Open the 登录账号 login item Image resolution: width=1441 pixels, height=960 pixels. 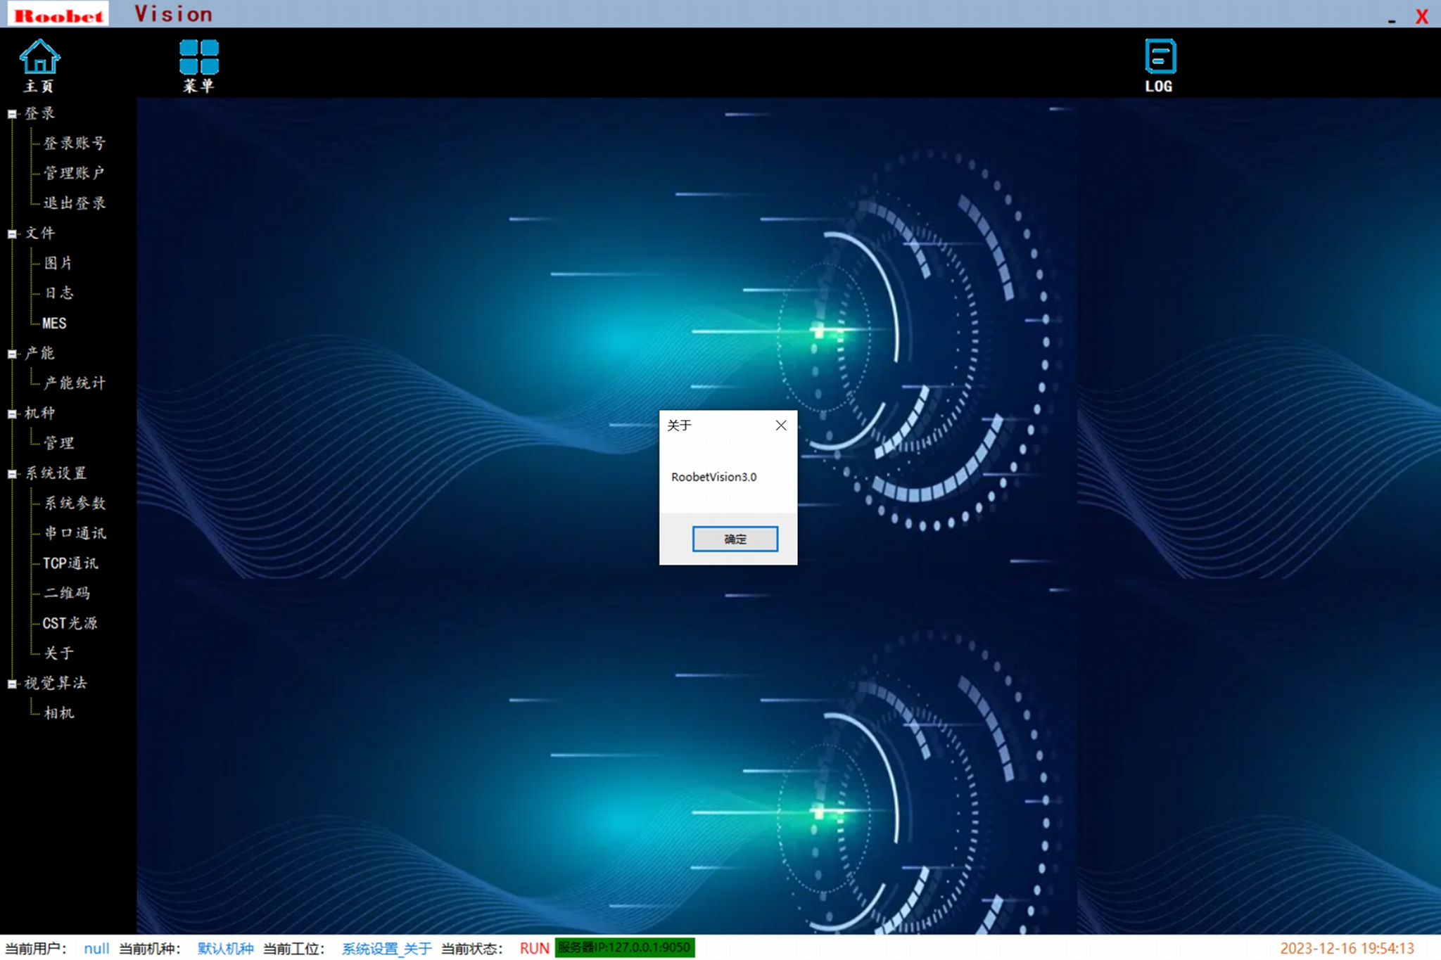pos(75,143)
